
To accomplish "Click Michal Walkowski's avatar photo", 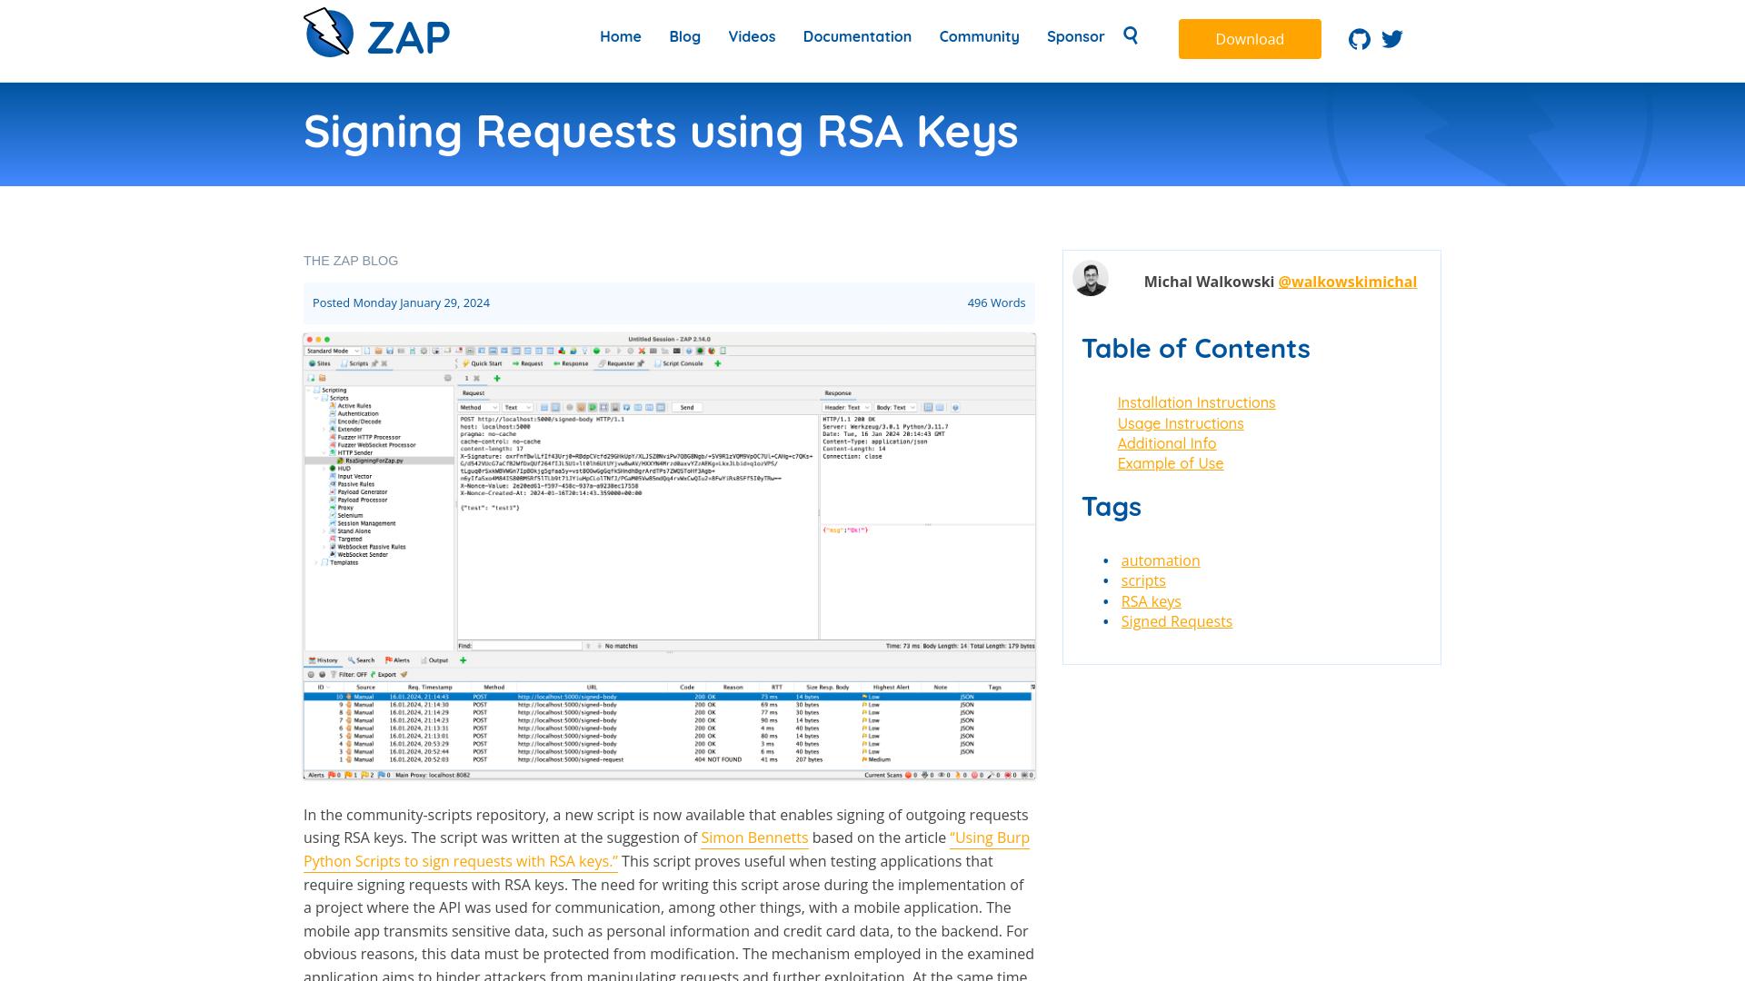I will click(1091, 278).
